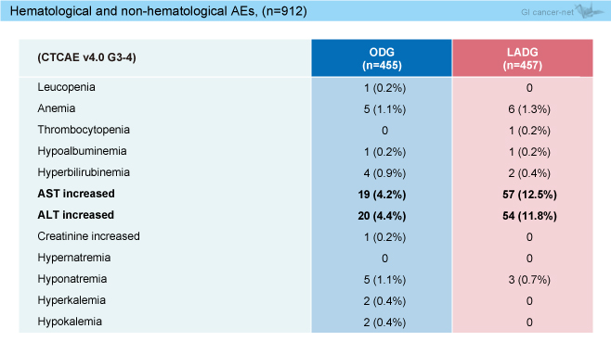Screen dimensions: 611x354
Task: Click the Hyperkalemia row label
Action: coord(71,300)
